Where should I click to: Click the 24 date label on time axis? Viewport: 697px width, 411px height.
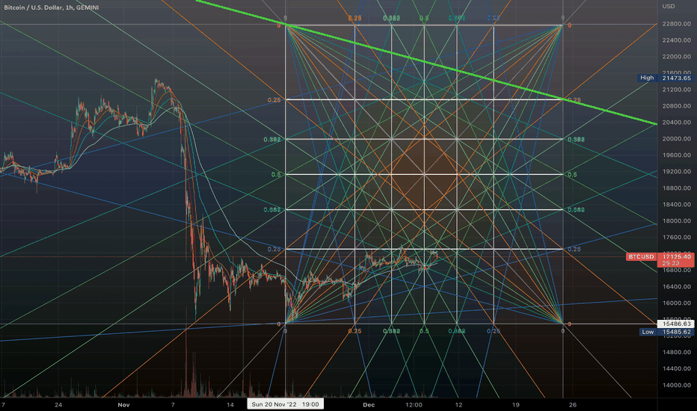[x=58, y=405]
